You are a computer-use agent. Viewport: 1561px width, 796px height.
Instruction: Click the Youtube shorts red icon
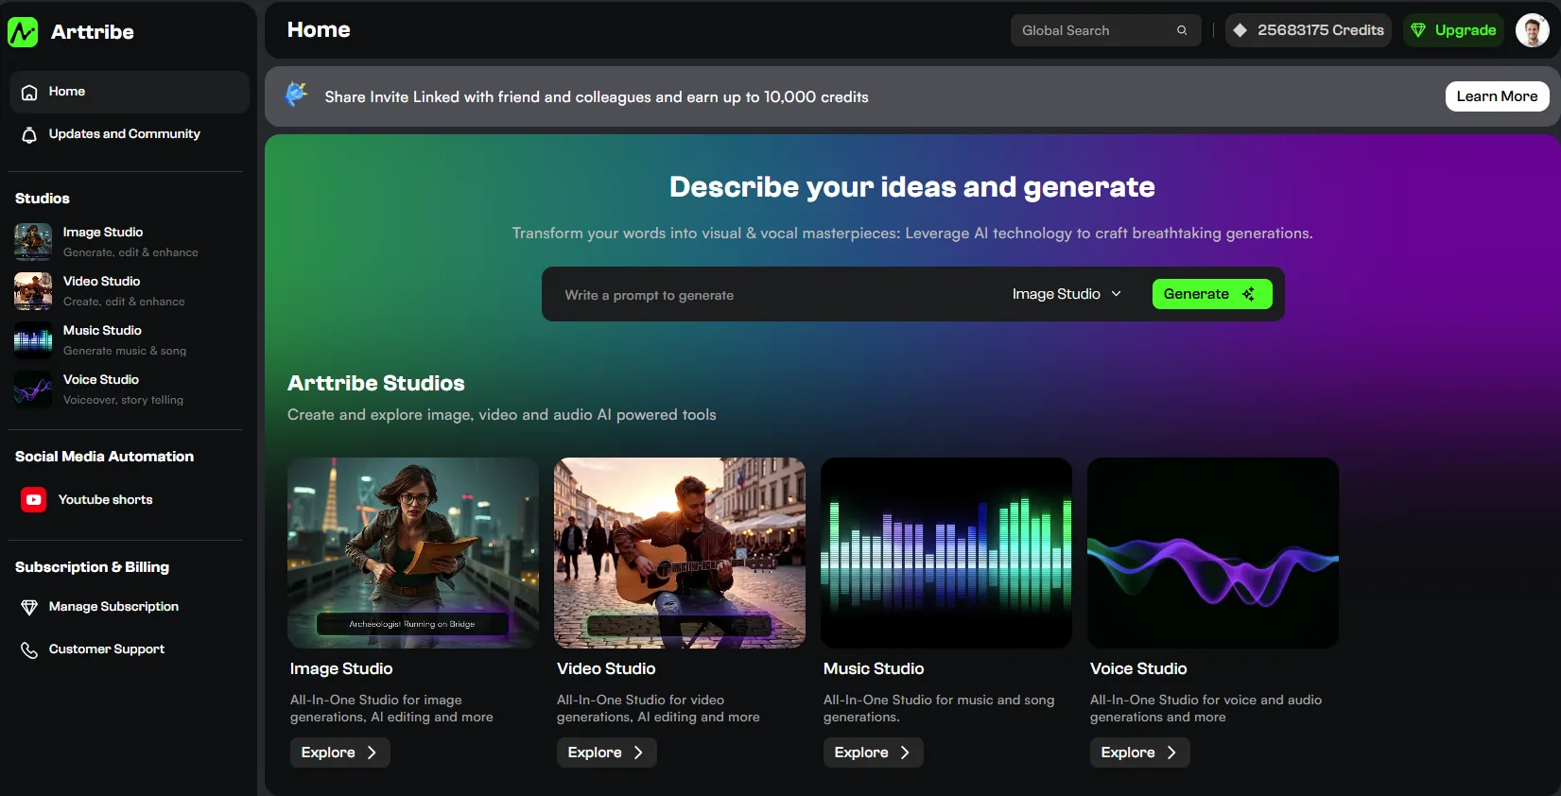[34, 500]
